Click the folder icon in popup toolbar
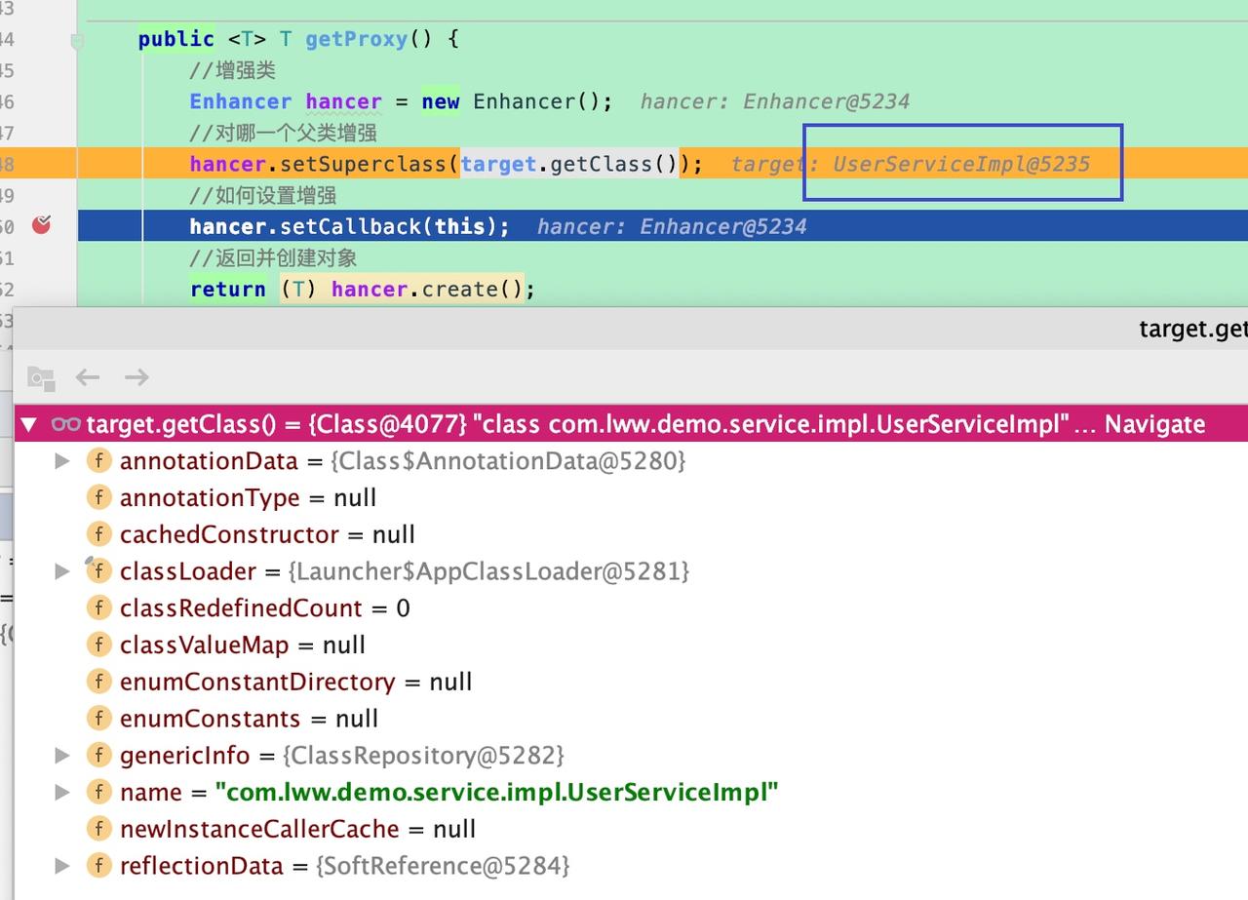The height and width of the screenshot is (900, 1248). pyautogui.click(x=41, y=377)
